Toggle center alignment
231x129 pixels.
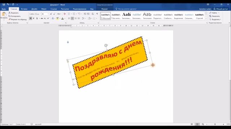72,18
